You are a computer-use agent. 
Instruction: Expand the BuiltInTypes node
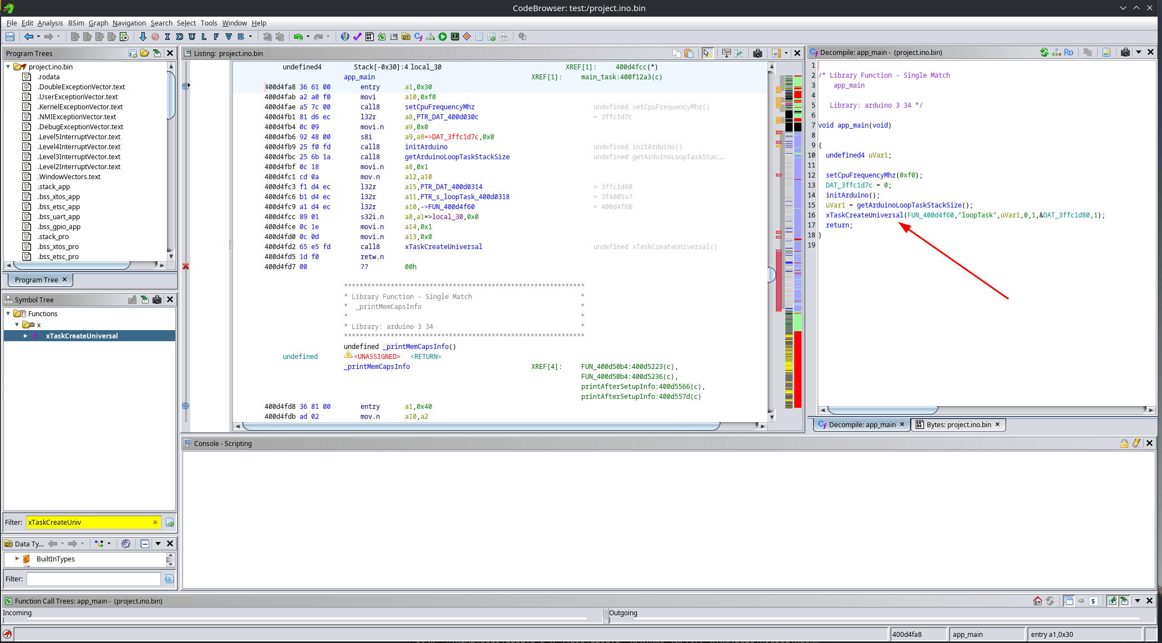click(x=17, y=559)
